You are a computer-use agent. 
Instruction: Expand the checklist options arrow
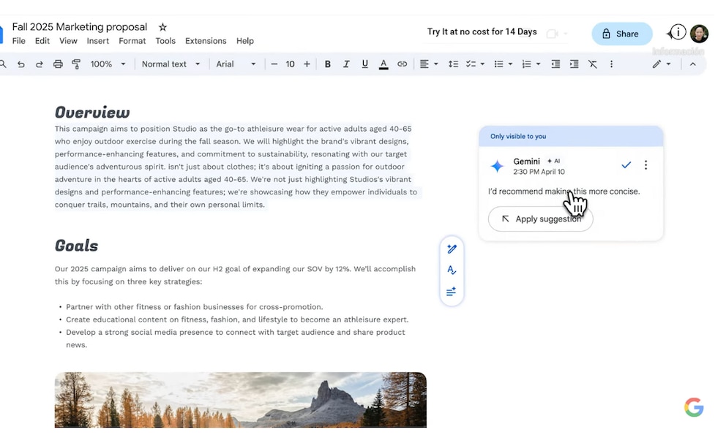click(x=482, y=64)
